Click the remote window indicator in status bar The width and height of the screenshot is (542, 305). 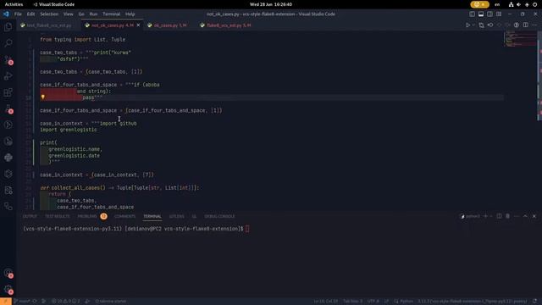tap(6, 302)
